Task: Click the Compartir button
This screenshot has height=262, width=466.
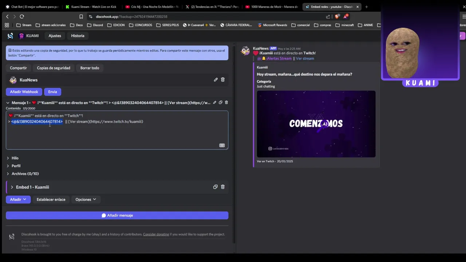Action: [18, 68]
